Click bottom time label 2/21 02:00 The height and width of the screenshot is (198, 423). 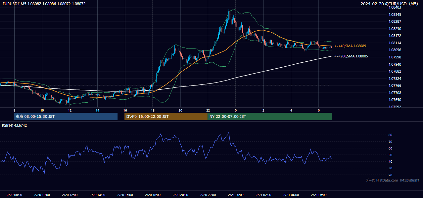(263, 195)
